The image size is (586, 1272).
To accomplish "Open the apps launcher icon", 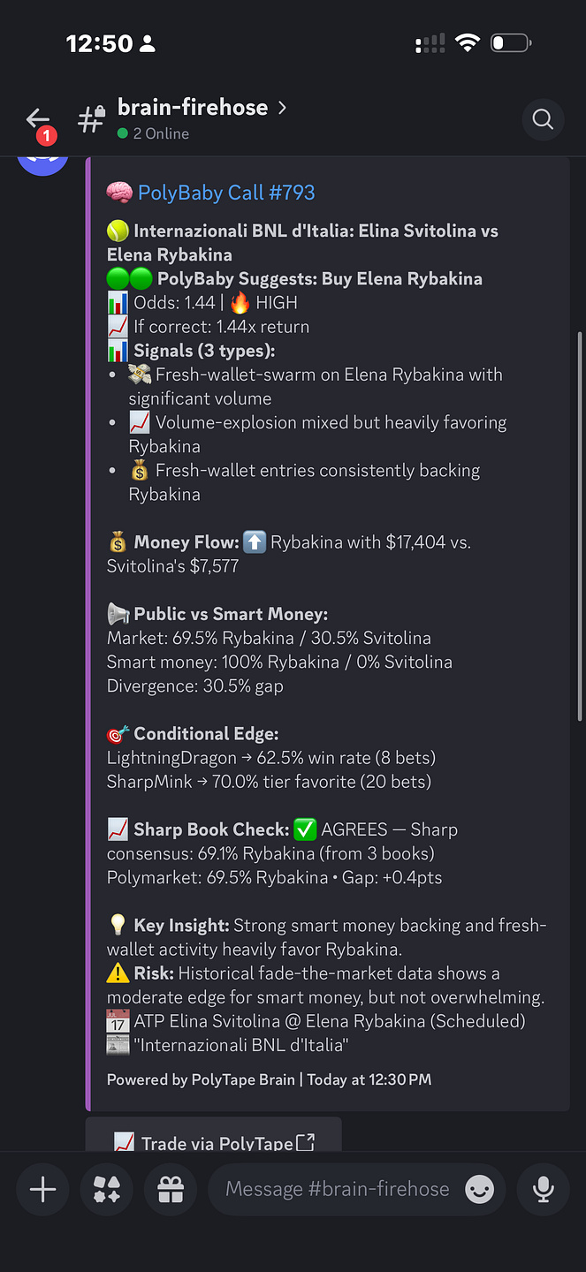I will click(x=107, y=1190).
